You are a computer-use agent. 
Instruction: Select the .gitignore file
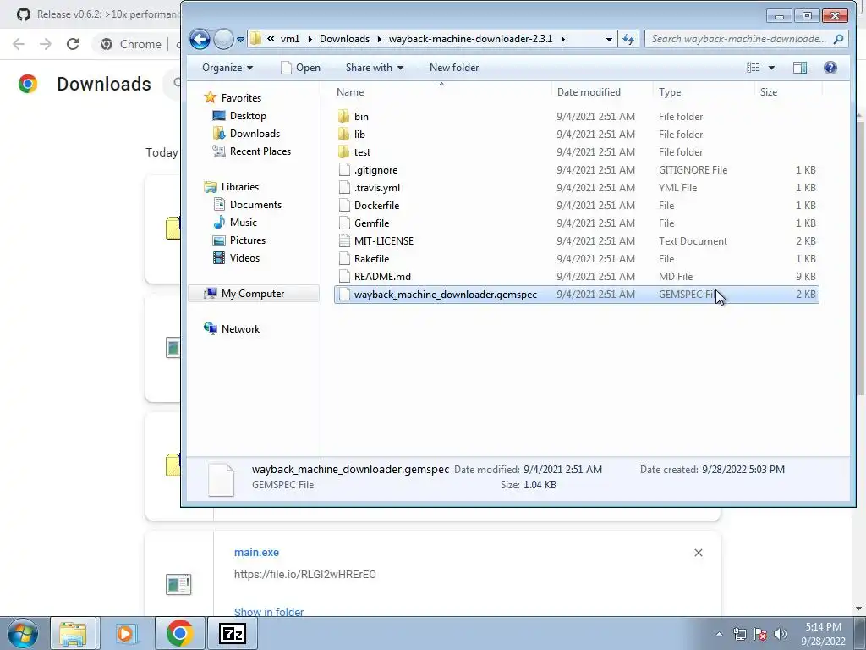click(x=576, y=169)
